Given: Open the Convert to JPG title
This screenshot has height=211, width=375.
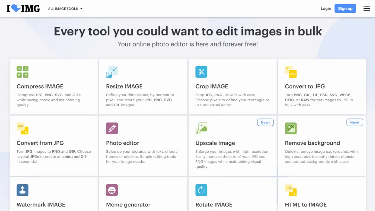Looking at the screenshot, I should point(305,86).
